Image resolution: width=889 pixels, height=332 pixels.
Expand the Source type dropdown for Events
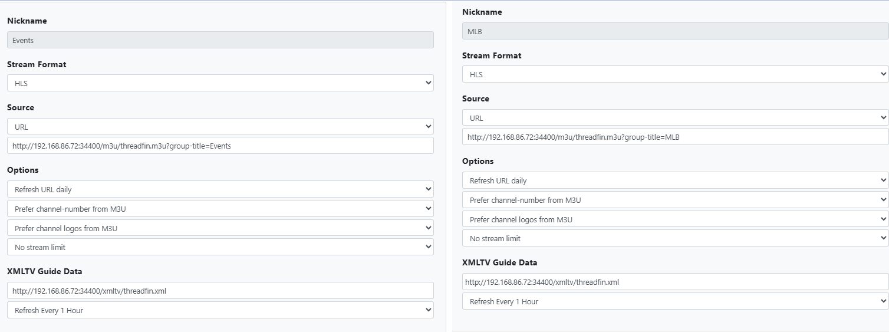click(x=220, y=126)
